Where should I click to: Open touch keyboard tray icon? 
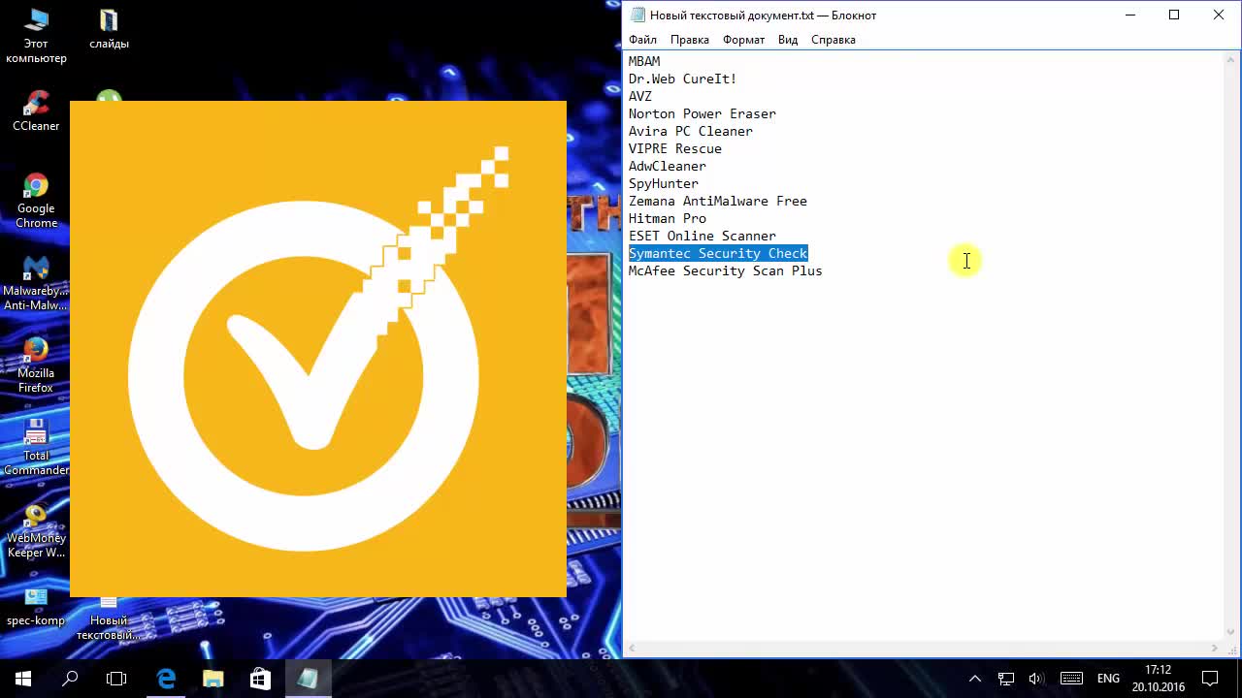(x=1071, y=679)
